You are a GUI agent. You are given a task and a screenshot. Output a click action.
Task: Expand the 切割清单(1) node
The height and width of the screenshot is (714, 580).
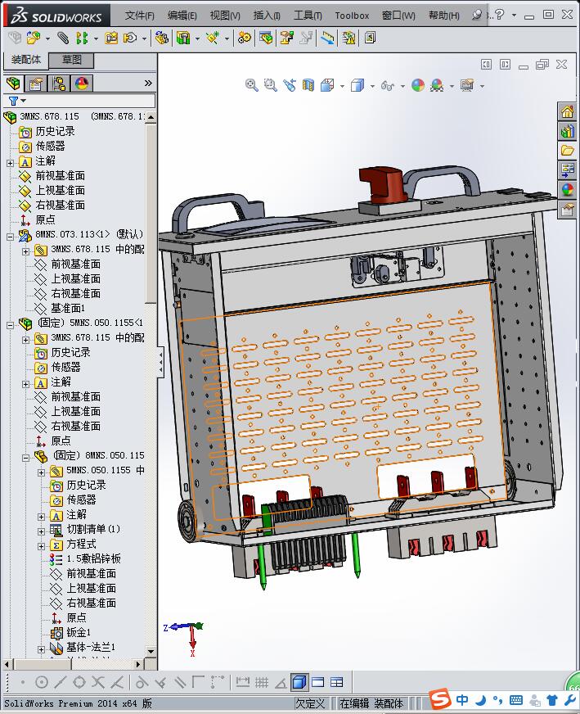[41, 531]
